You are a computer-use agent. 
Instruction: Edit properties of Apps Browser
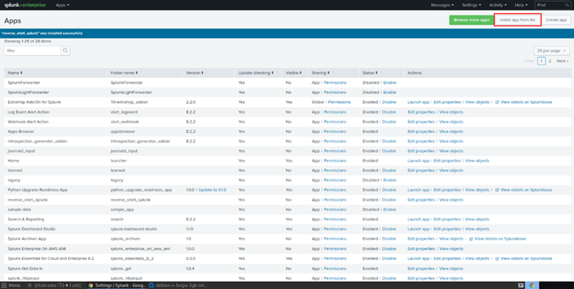421,132
